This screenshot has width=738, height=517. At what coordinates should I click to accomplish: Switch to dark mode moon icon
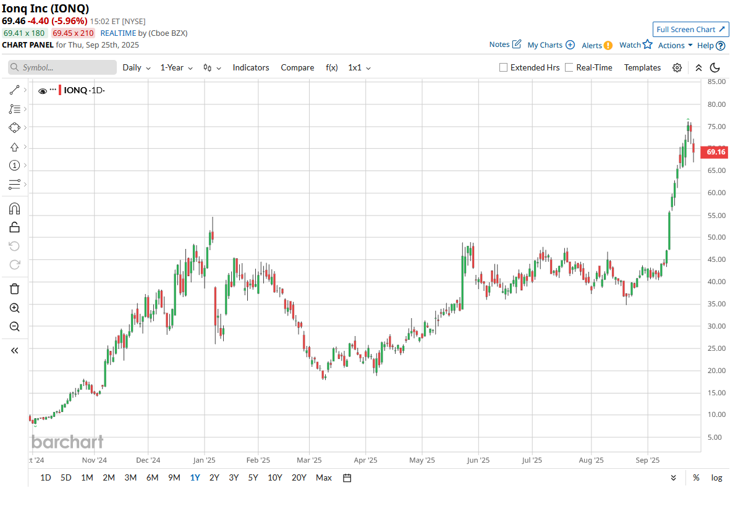[x=715, y=68]
